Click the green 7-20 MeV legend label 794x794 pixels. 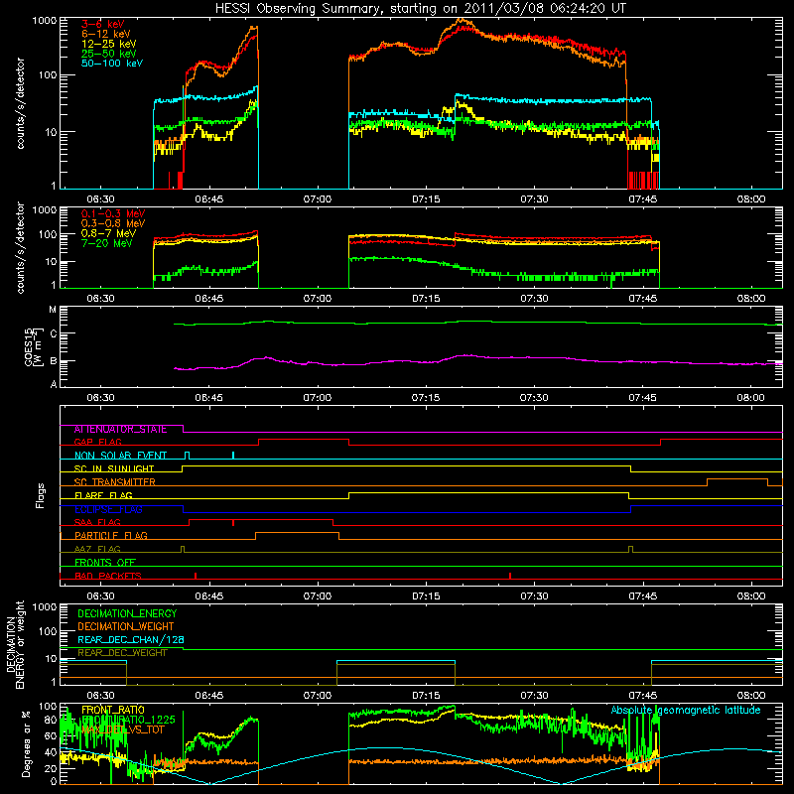pyautogui.click(x=107, y=243)
